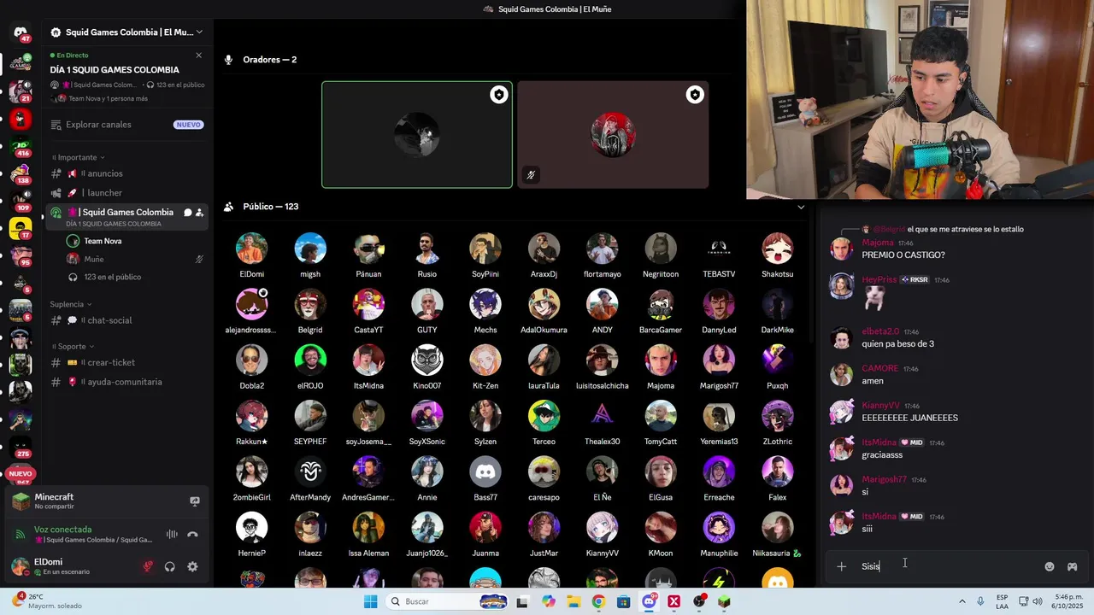The image size is (1094, 615).
Task: Open system tray microphone indicator
Action: pos(980,601)
